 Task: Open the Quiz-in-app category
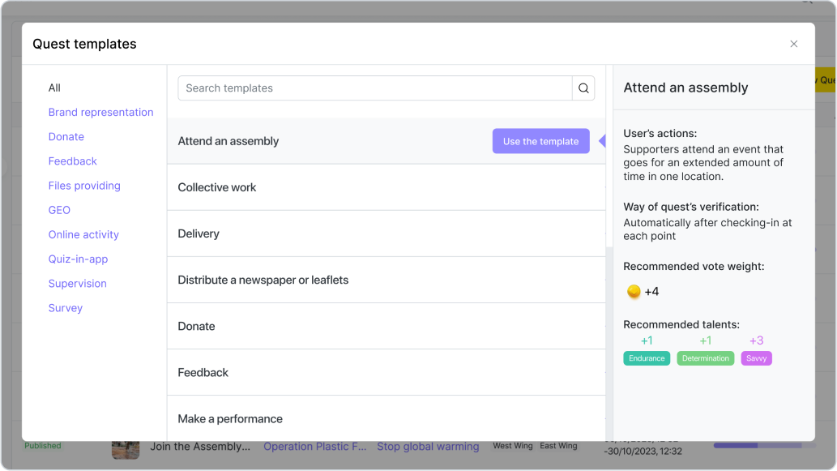point(78,259)
